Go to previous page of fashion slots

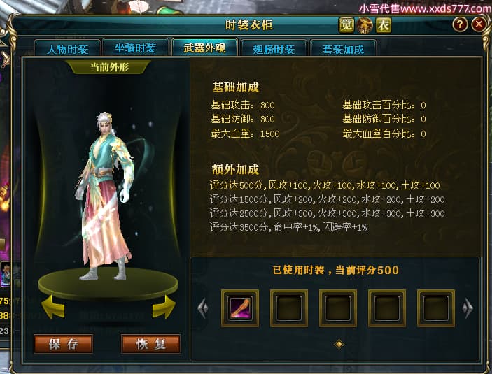click(203, 308)
